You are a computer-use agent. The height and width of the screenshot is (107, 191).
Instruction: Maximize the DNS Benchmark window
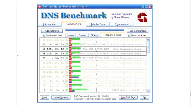pyautogui.click(x=146, y=7)
